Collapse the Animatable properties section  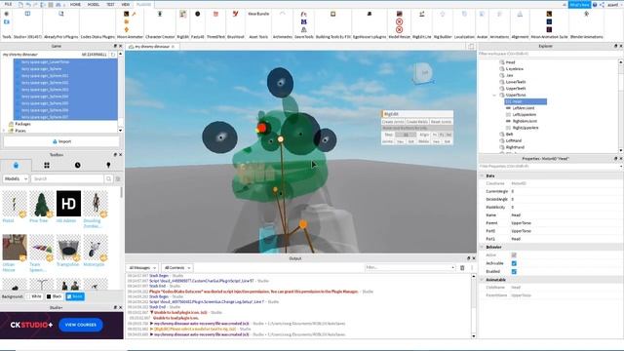[x=482, y=280]
